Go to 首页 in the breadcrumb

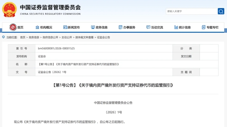point(23,37)
